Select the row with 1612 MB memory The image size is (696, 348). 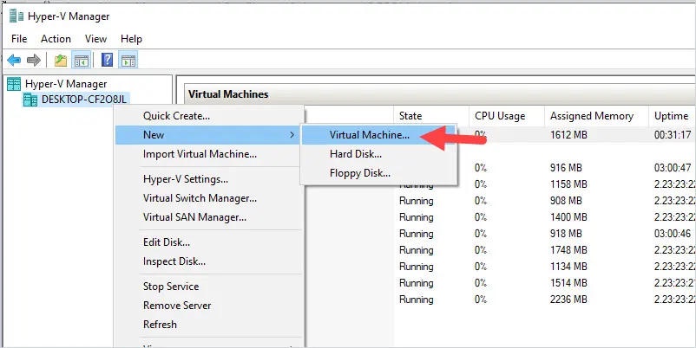(576, 134)
